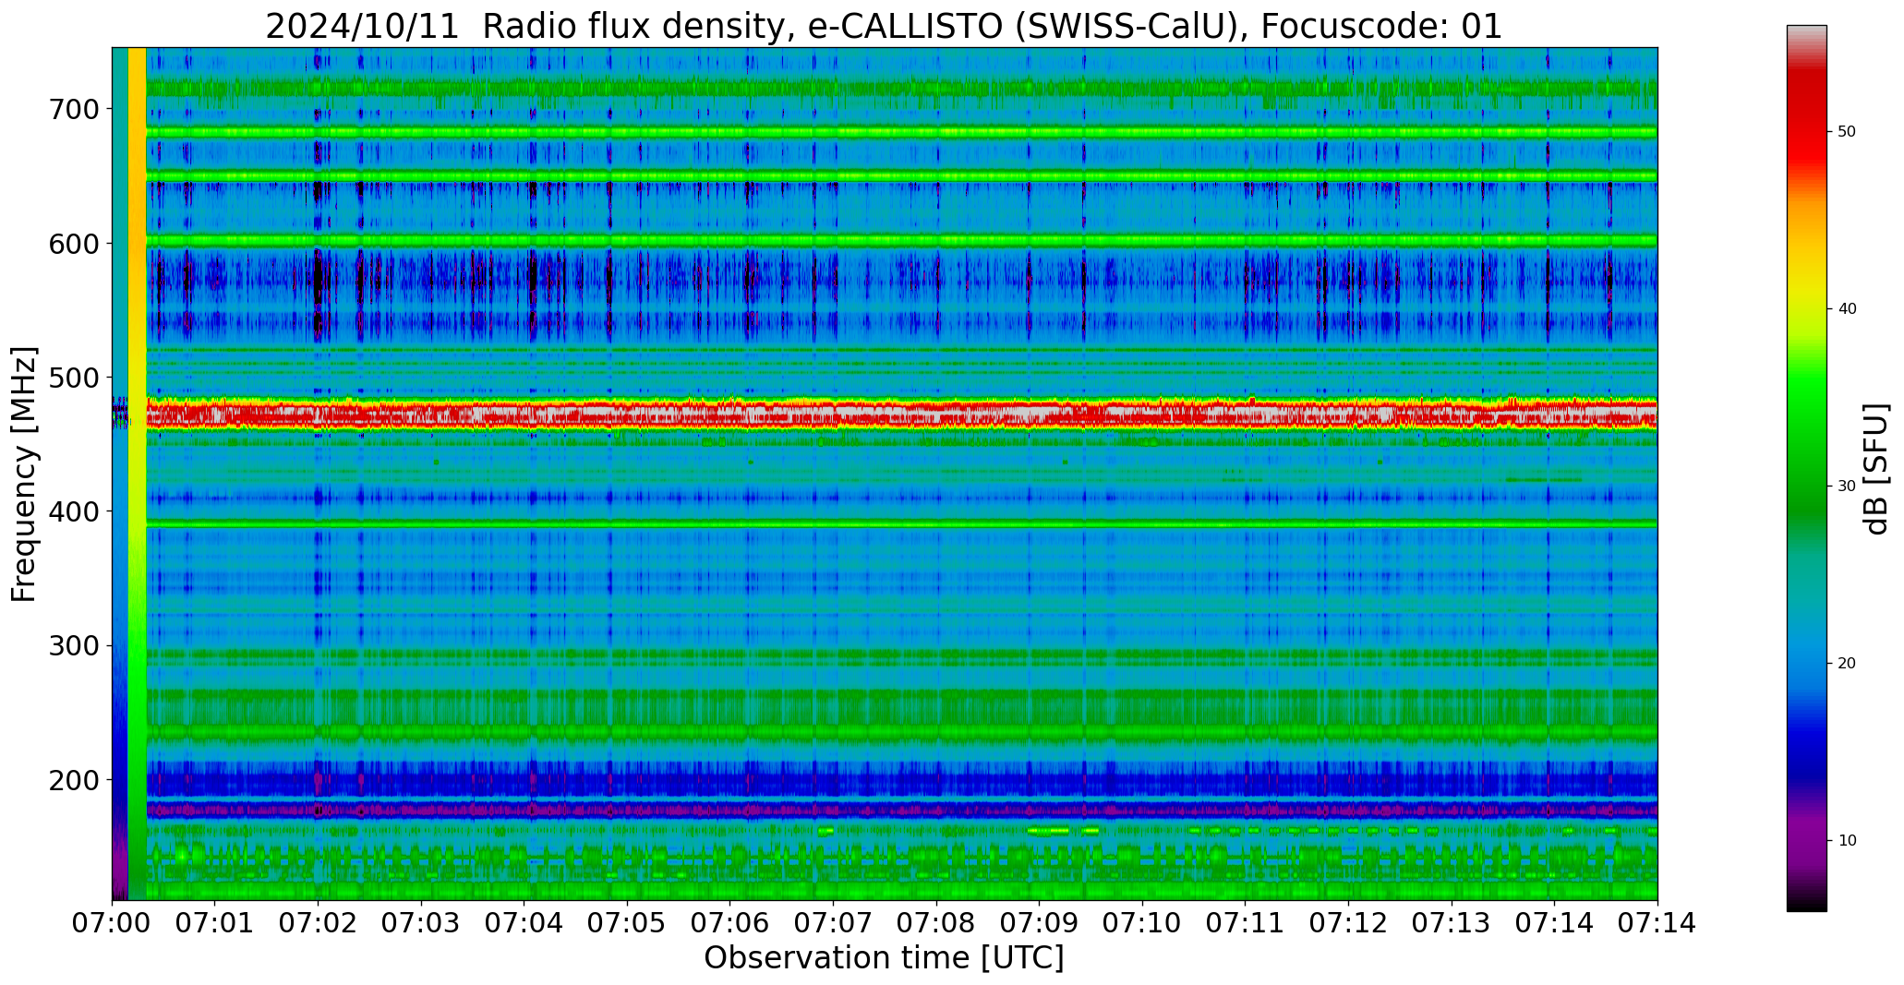Screen dimensions: 1904x985
Task: Click the 07:08 time tick label
Action: pos(936,922)
